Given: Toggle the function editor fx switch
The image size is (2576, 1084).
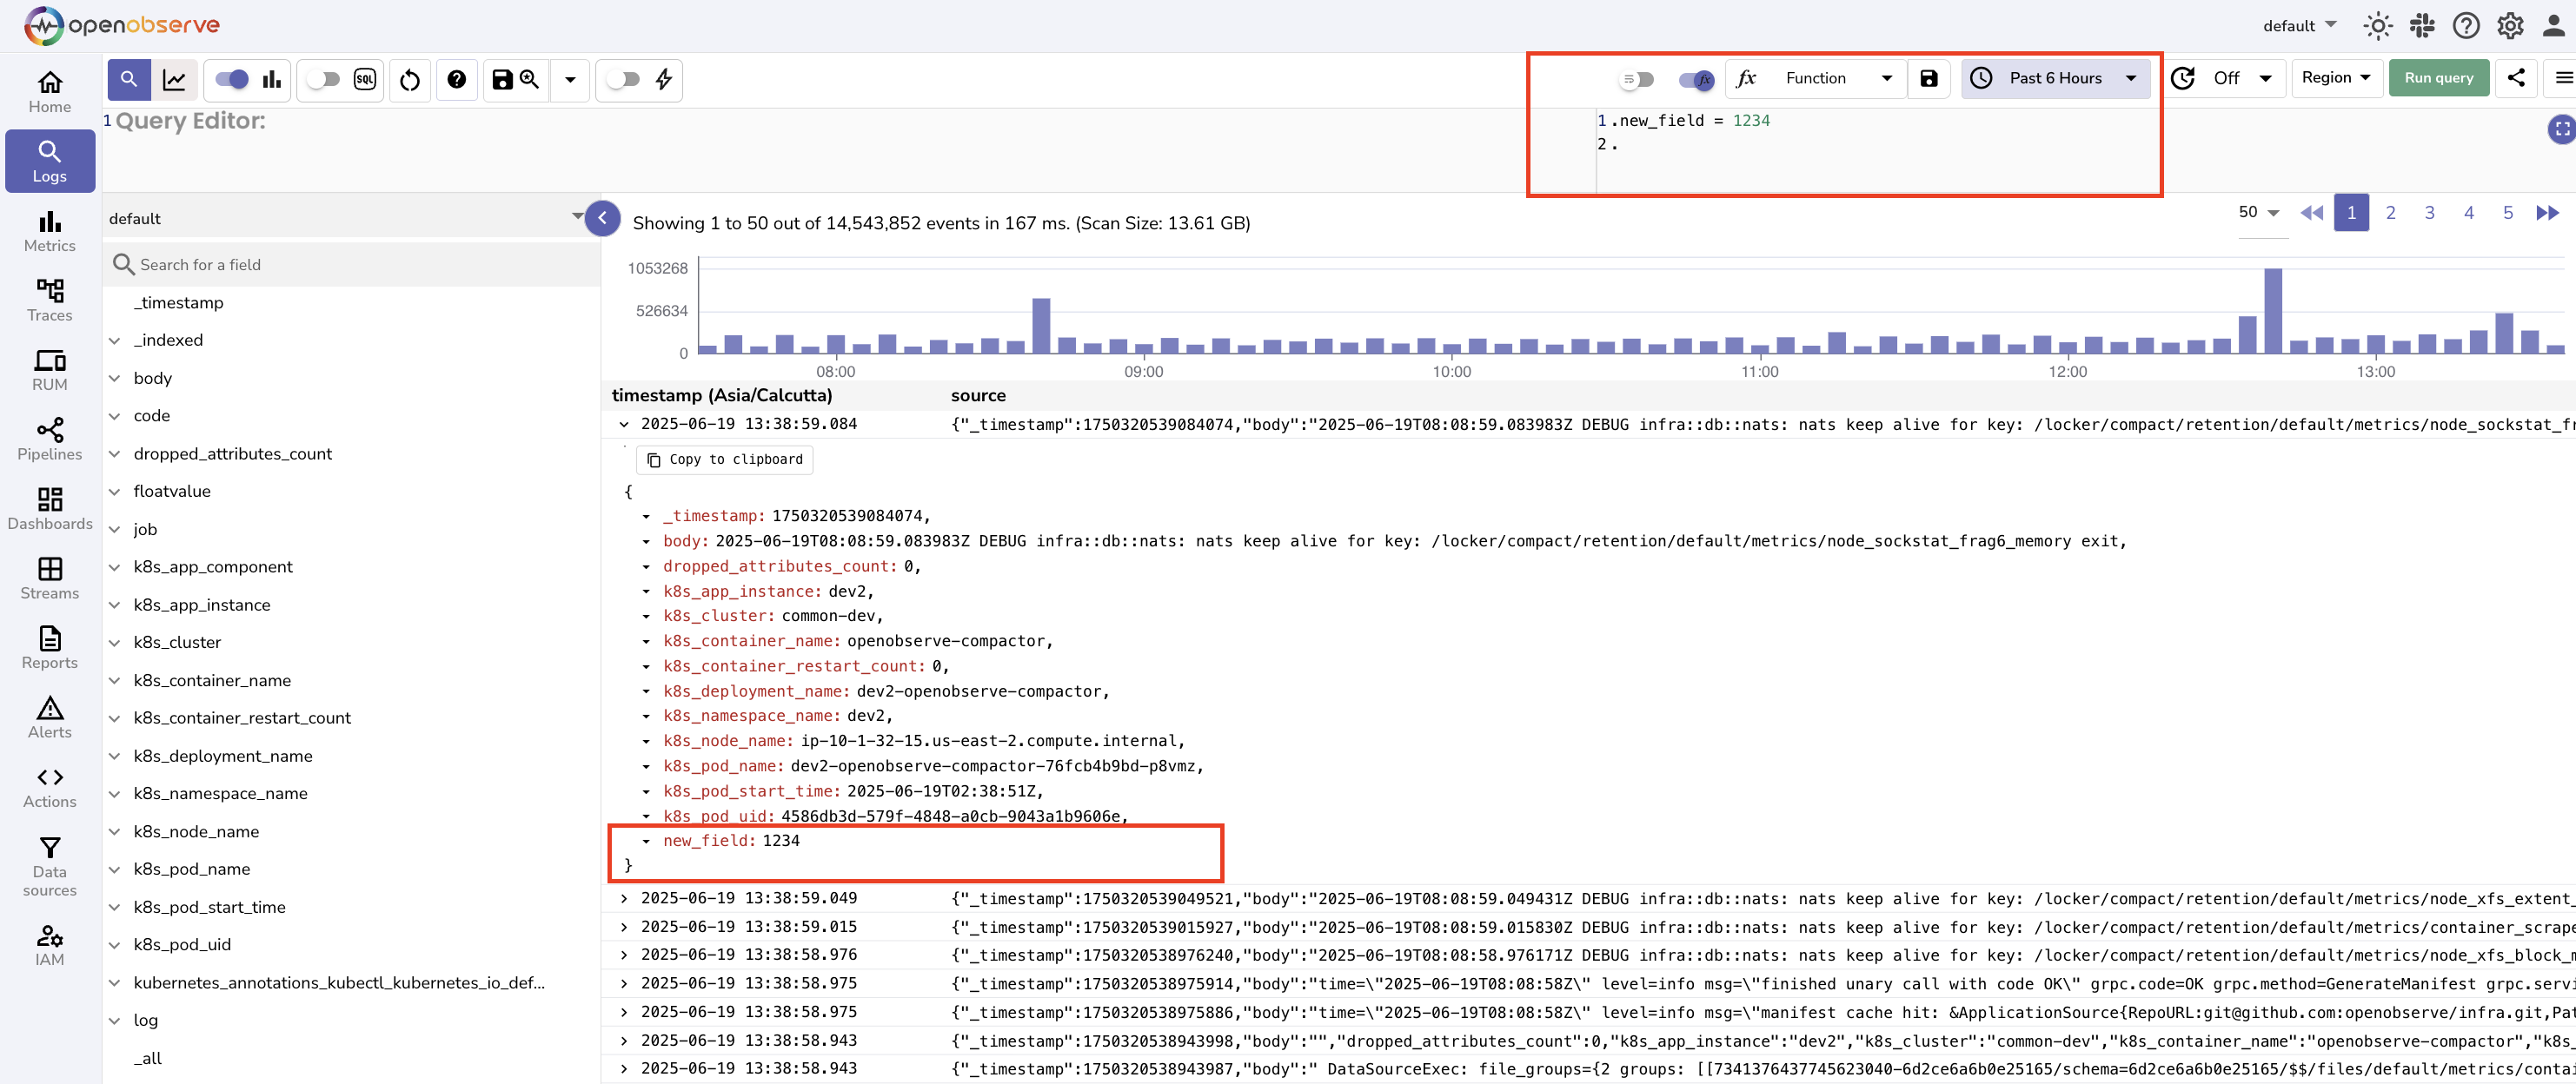Looking at the screenshot, I should coord(1697,79).
